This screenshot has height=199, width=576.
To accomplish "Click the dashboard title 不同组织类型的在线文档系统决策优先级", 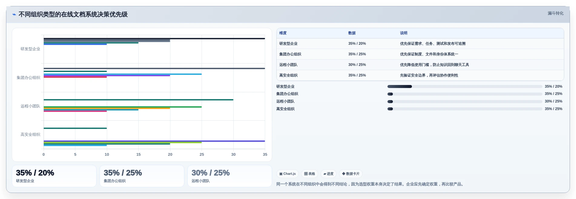I will (x=73, y=15).
